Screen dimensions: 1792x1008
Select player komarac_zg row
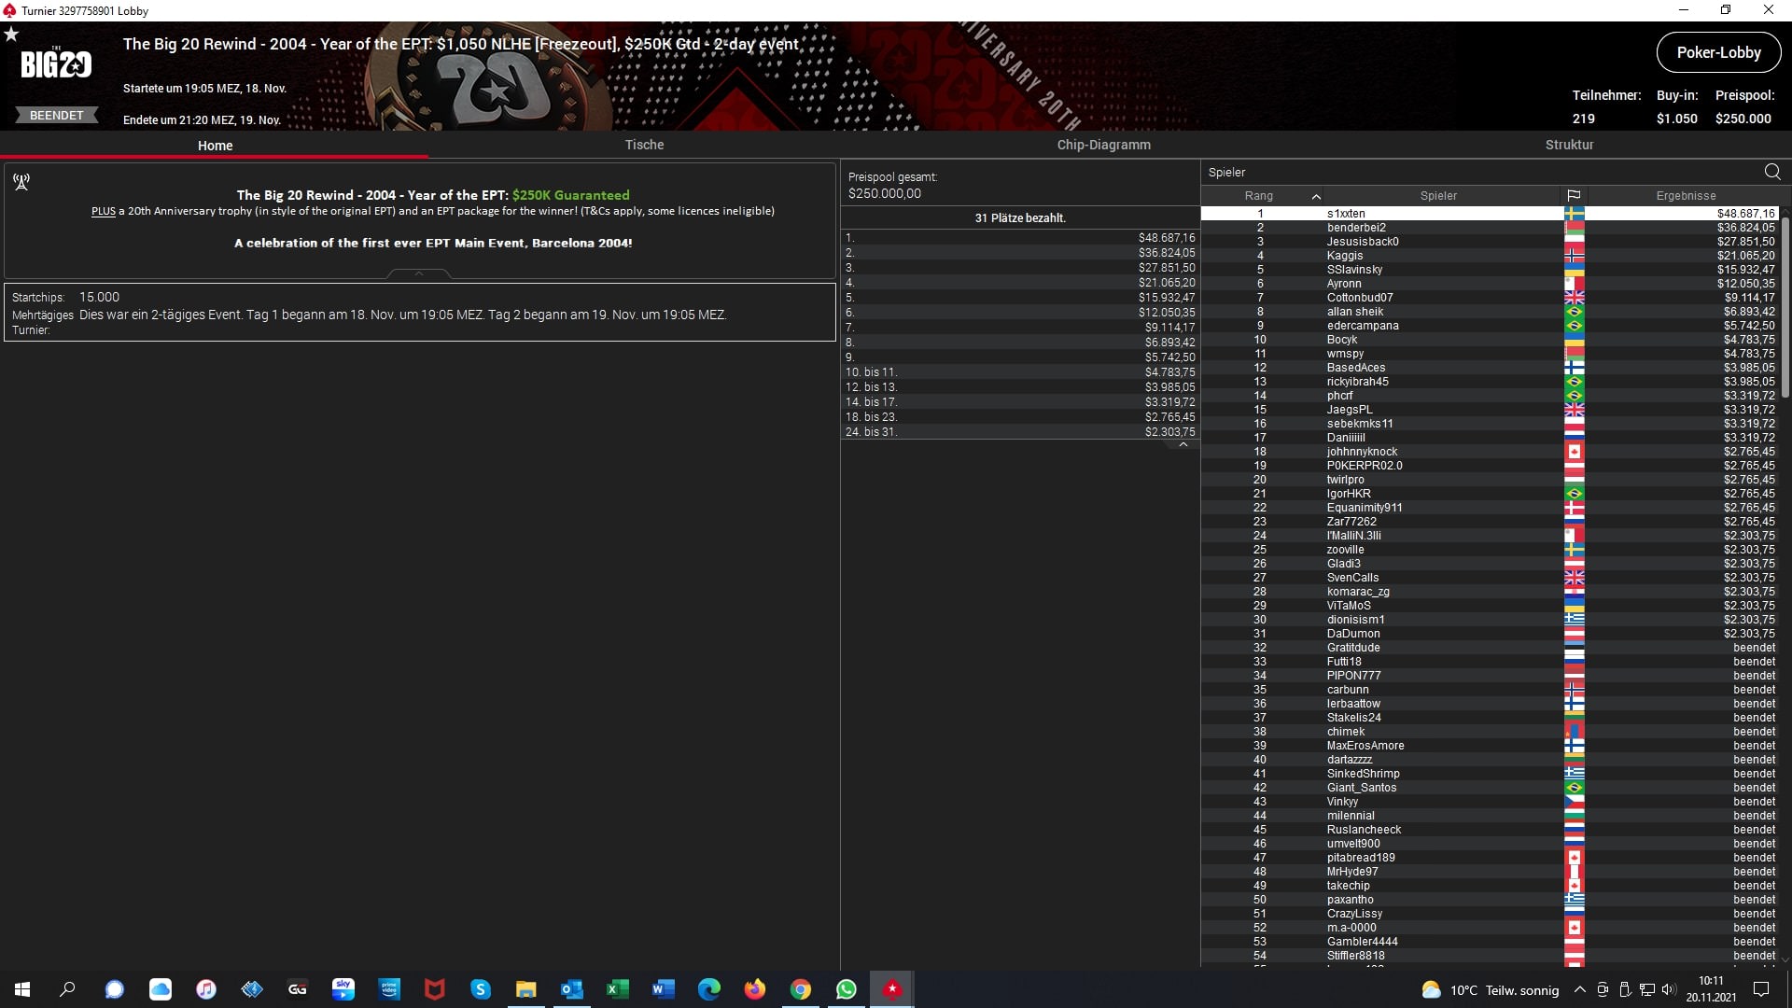tap(1490, 592)
